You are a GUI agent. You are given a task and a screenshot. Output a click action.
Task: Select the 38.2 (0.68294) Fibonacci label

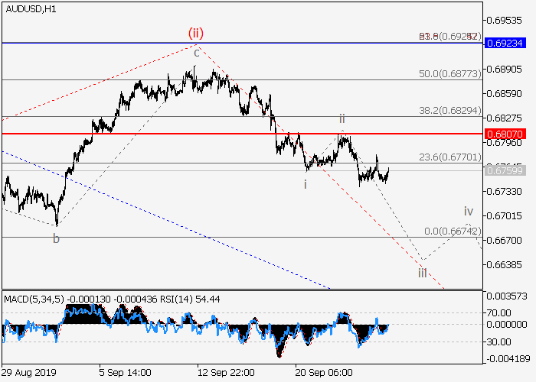449,110
